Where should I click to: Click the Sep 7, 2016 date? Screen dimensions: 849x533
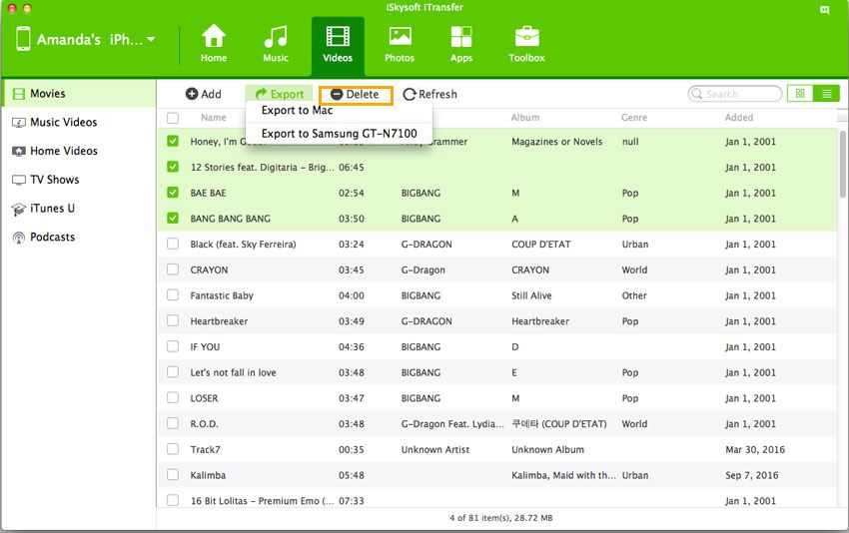[x=751, y=475]
